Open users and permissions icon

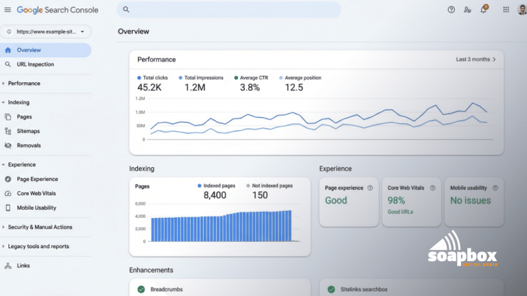point(467,10)
